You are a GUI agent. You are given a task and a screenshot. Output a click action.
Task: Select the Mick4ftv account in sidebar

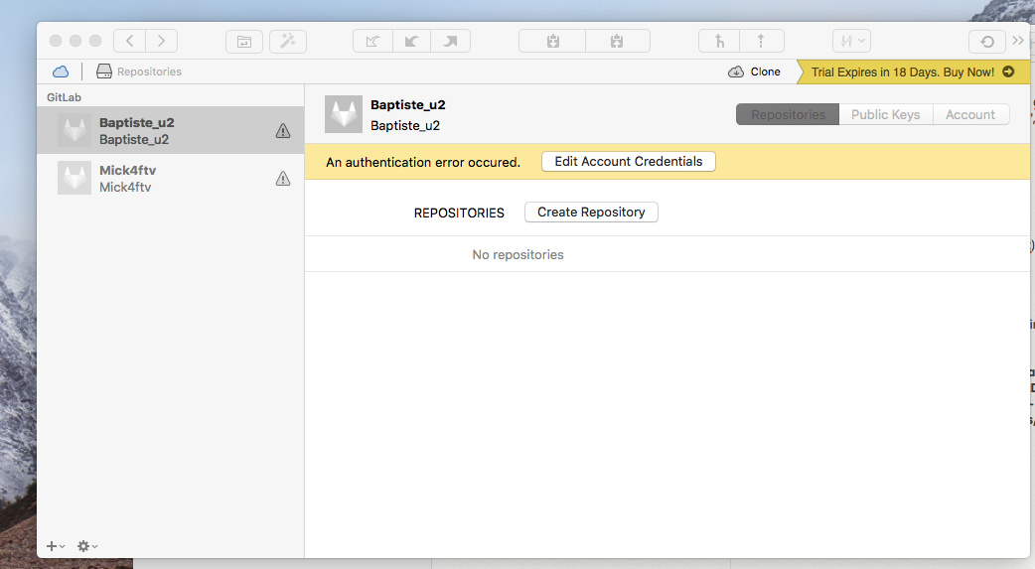(x=170, y=178)
